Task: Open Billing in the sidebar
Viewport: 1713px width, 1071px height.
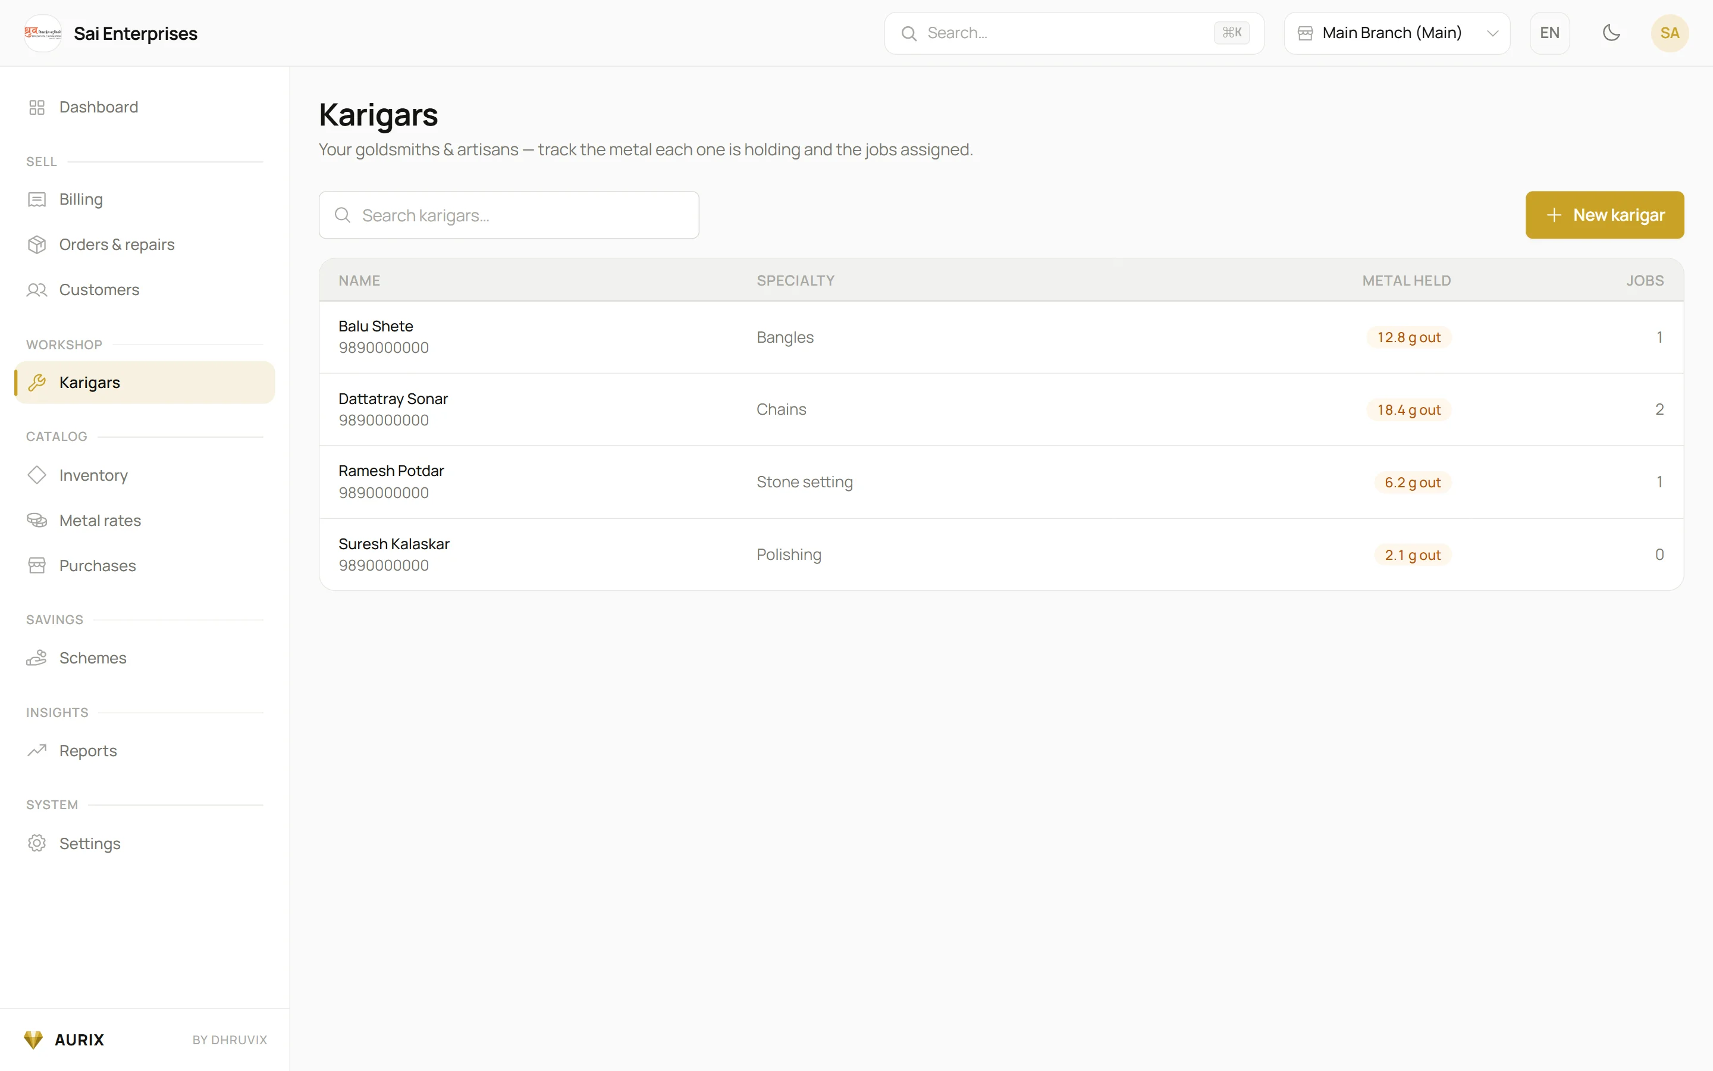Action: 145,200
